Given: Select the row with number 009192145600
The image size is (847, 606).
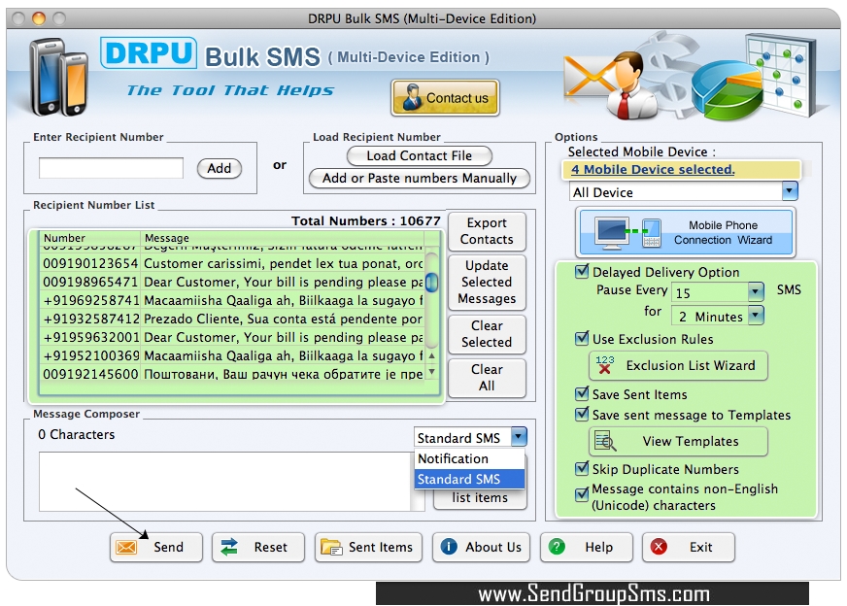Looking at the screenshot, I should pos(233,374).
